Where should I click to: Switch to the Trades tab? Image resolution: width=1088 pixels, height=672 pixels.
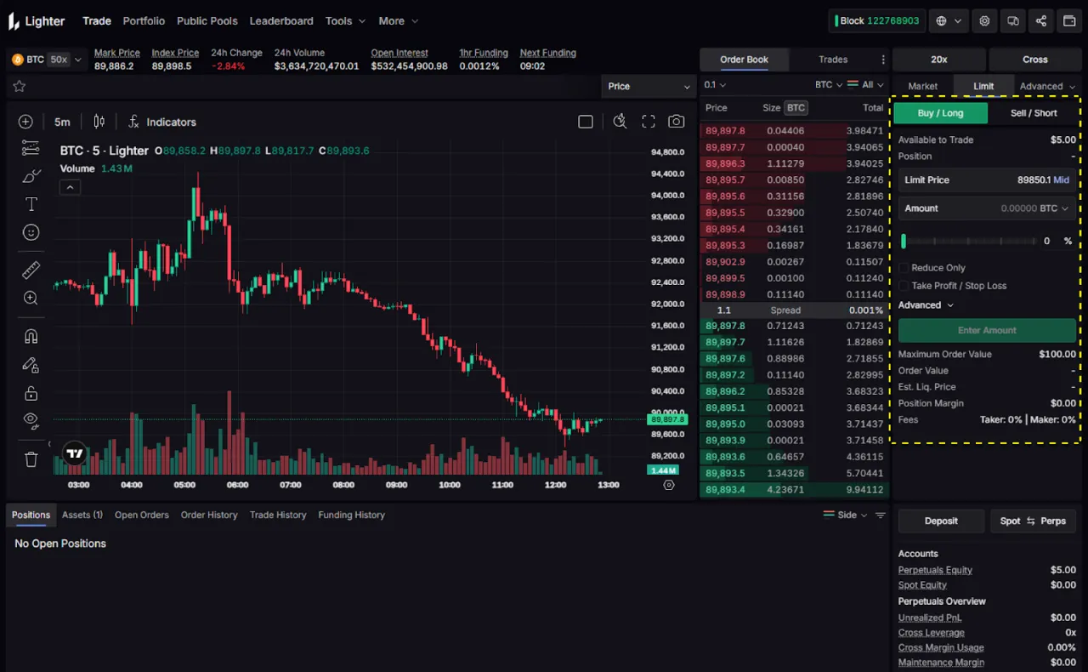(832, 60)
